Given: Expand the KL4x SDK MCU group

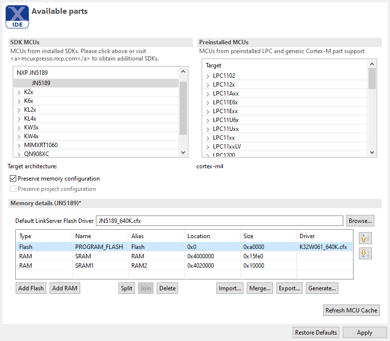Looking at the screenshot, I should coord(19,119).
